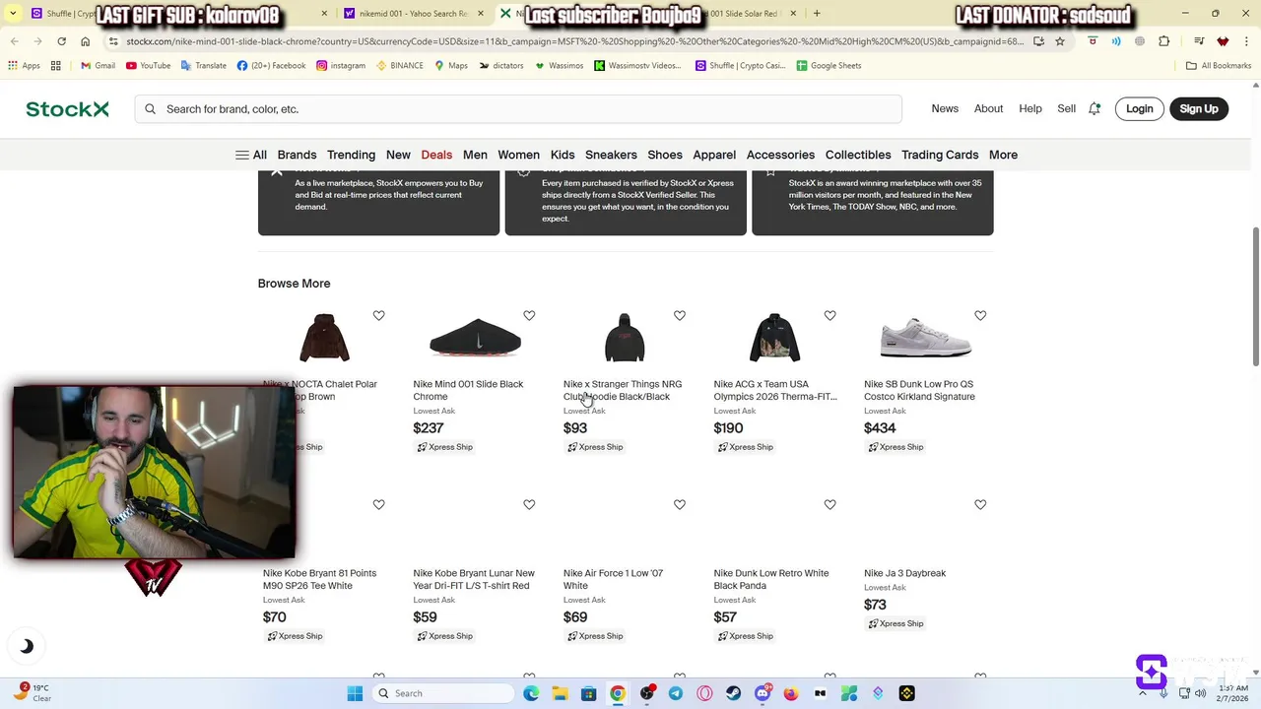Open the All Bookmarks folder
1261x709 pixels.
pyautogui.click(x=1219, y=66)
